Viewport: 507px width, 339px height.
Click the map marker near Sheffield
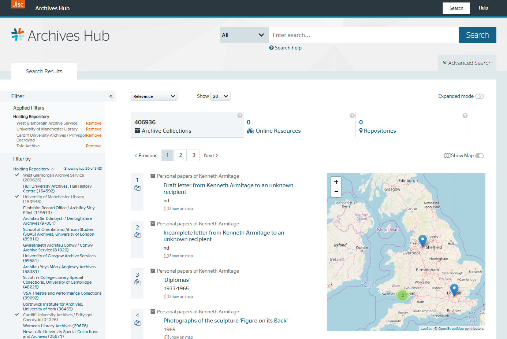pos(422,241)
